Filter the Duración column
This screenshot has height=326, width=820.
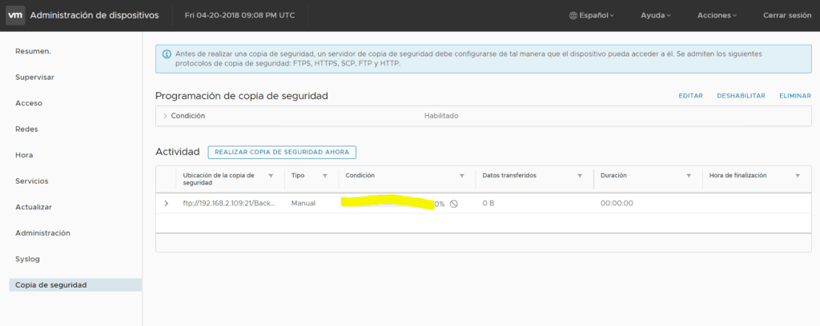pos(688,176)
